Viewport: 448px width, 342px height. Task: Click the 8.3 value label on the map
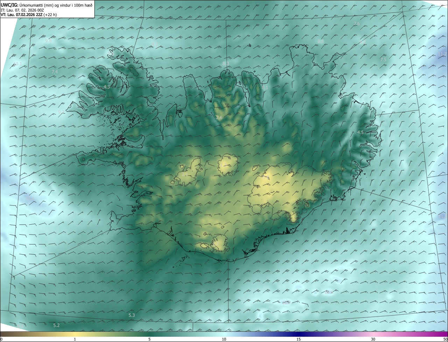click(225, 63)
